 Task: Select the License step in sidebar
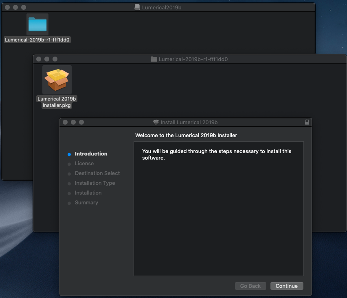click(84, 164)
